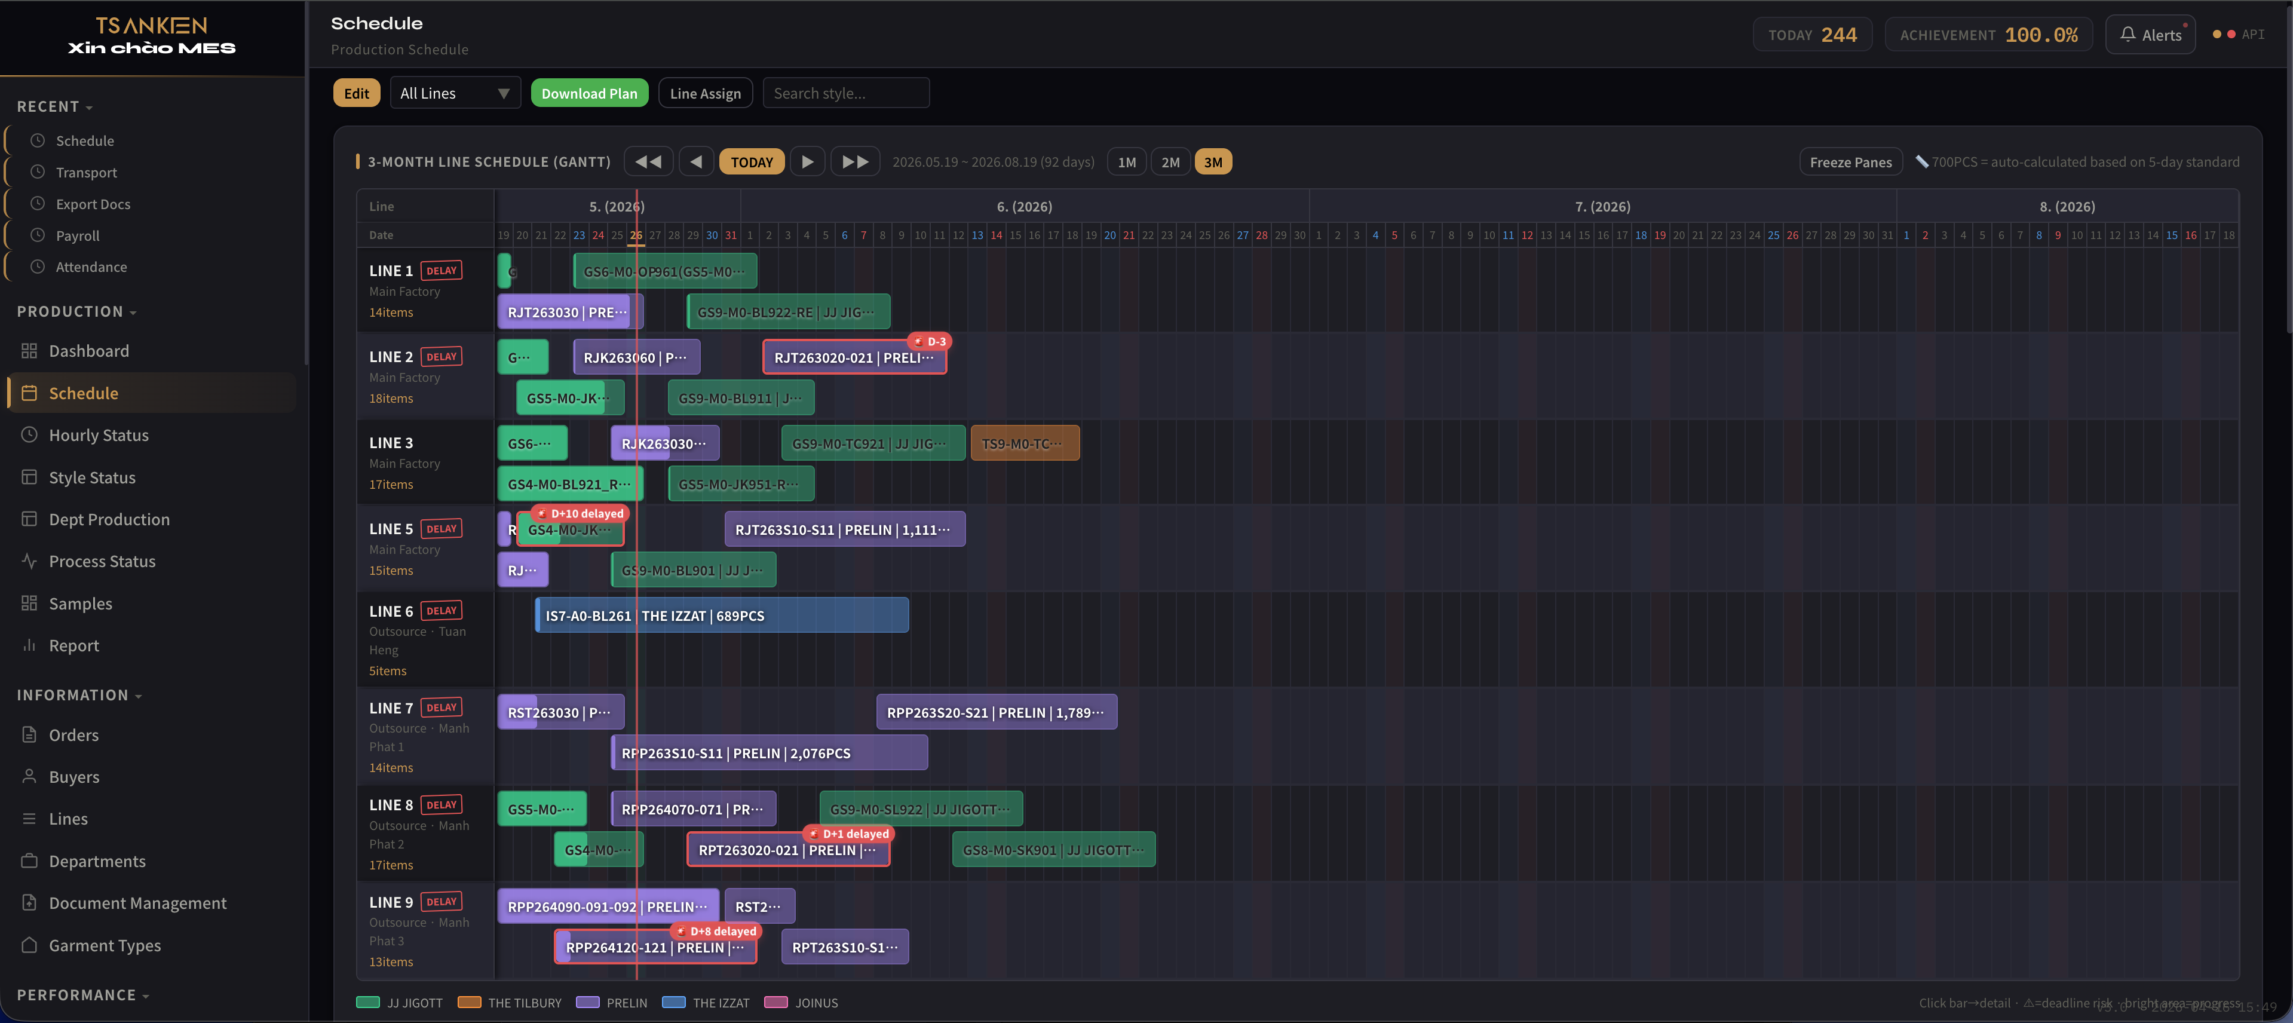Image resolution: width=2293 pixels, height=1023 pixels.
Task: Jump forward with the double-right arrow
Action: click(x=856, y=162)
